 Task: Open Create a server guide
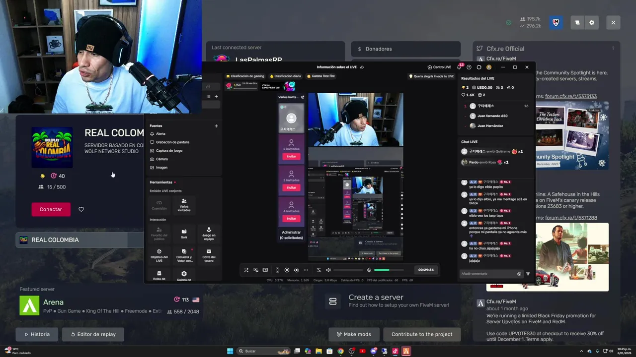[x=388, y=301]
